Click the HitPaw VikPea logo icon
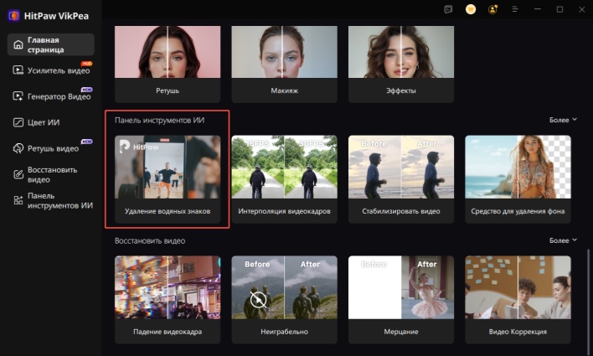This screenshot has height=356, width=593. [14, 16]
